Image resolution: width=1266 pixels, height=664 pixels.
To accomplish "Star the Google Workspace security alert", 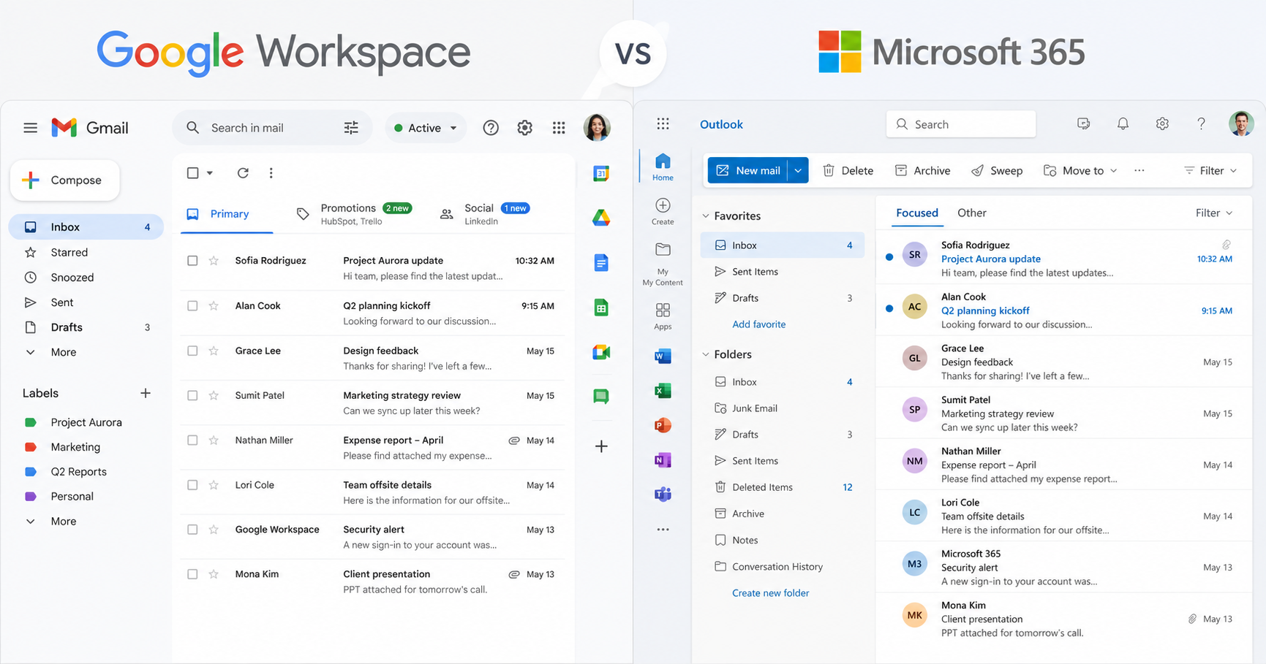I will 214,530.
